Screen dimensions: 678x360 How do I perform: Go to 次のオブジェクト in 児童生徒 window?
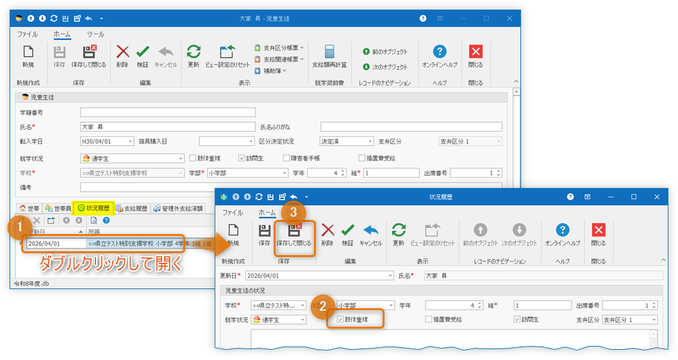385,67
